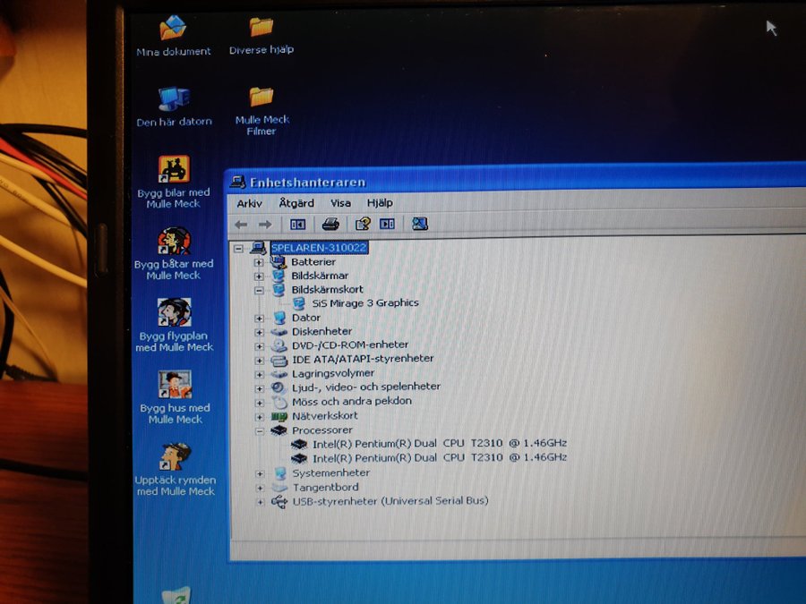Open the Arkiv menu

point(249,203)
